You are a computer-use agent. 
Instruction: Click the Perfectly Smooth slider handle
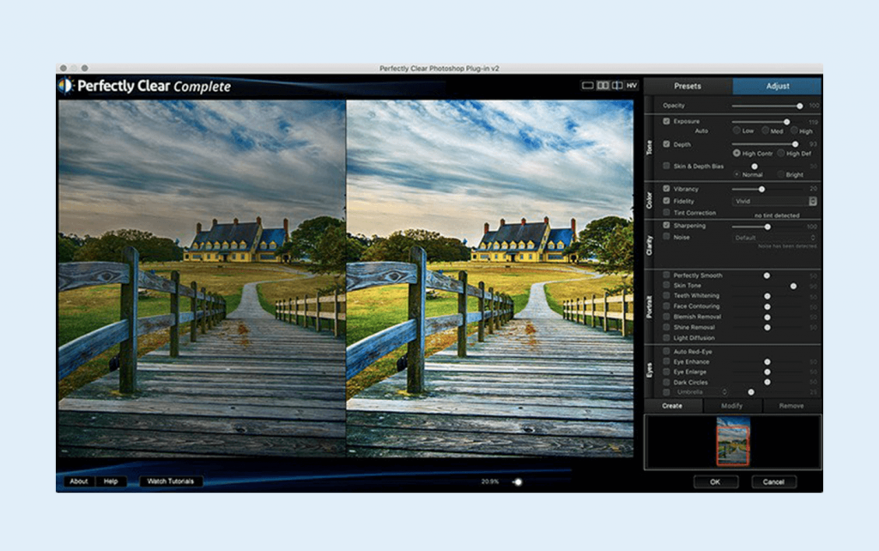[767, 275]
